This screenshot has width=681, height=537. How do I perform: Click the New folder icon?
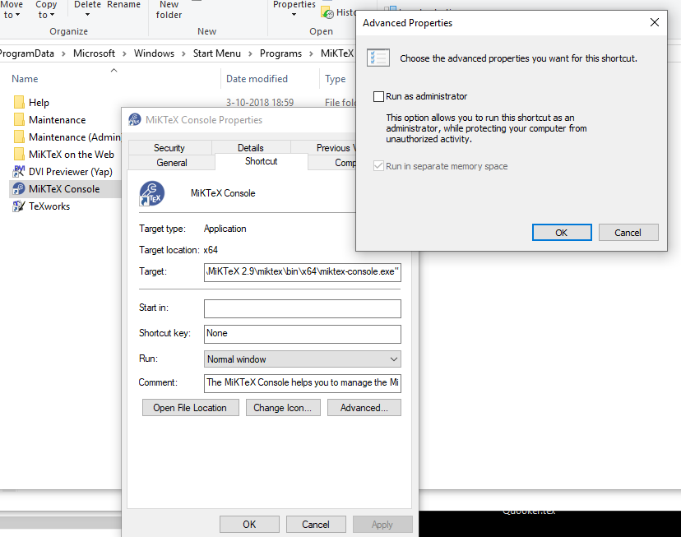pyautogui.click(x=169, y=9)
